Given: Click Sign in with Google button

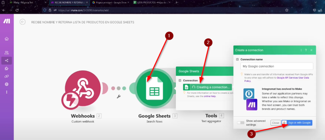Looking at the screenshot, I should click(297, 123).
